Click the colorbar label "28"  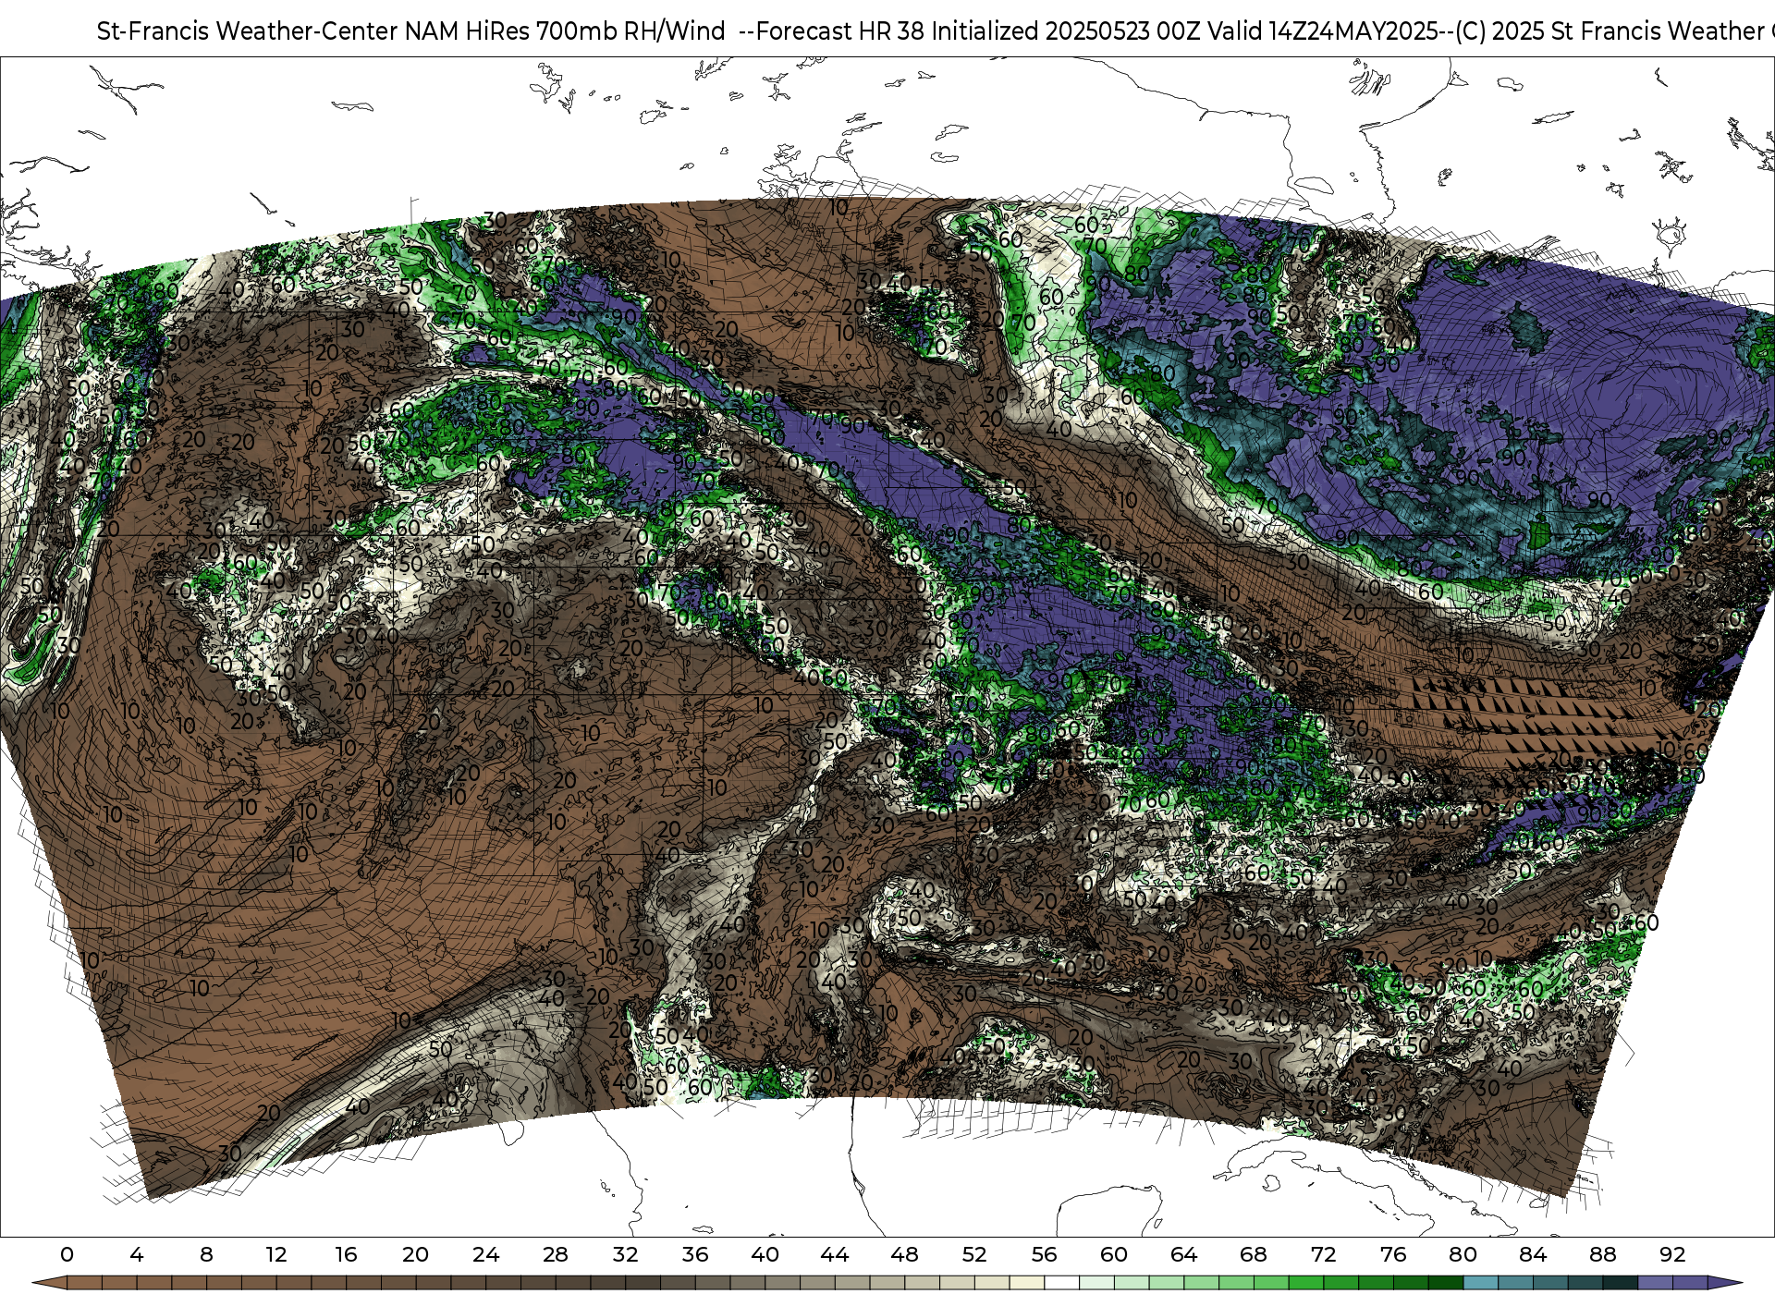(556, 1254)
